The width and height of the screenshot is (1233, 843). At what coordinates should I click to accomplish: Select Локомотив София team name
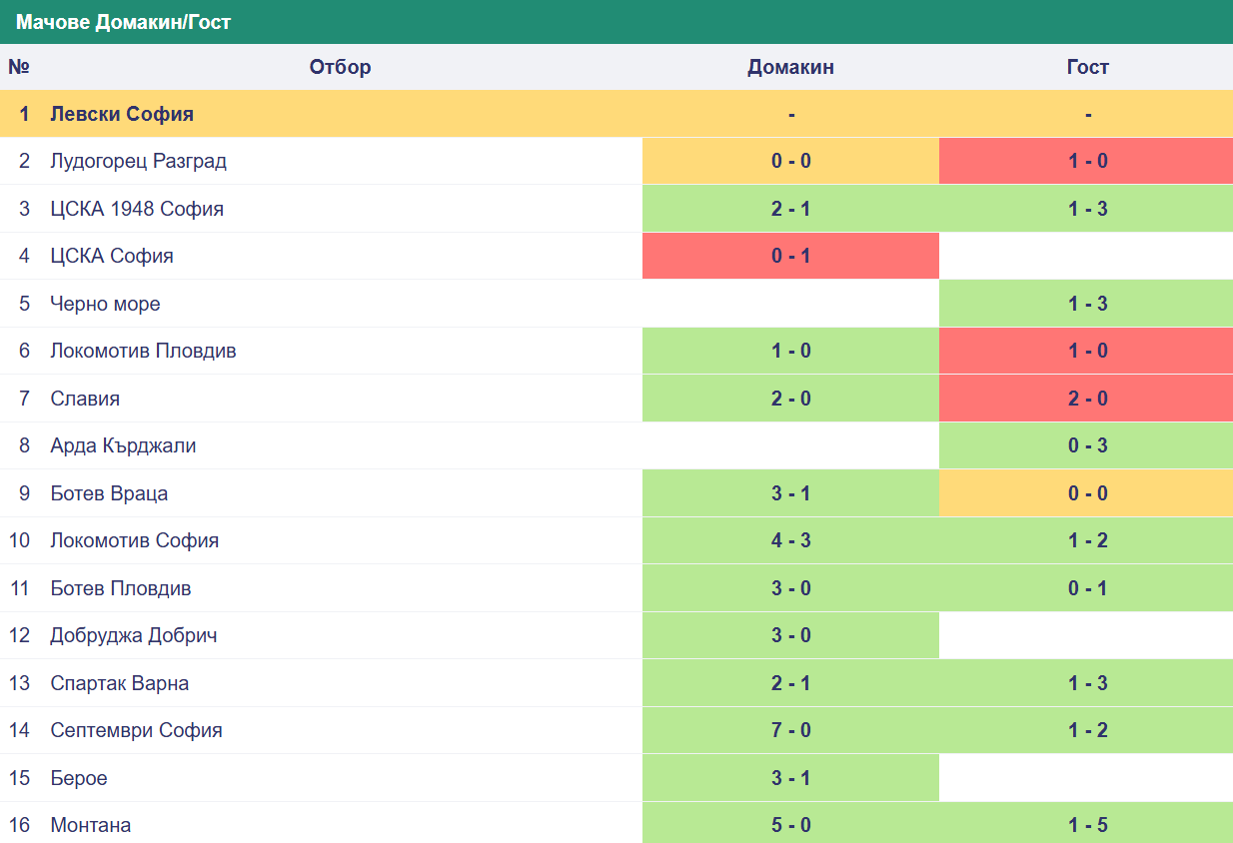(x=134, y=540)
